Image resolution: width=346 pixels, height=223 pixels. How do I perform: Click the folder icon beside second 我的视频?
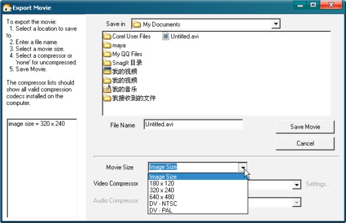click(x=107, y=80)
